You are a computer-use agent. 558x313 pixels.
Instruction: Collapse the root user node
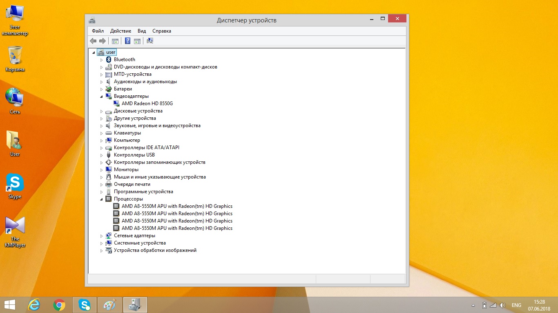pos(94,53)
